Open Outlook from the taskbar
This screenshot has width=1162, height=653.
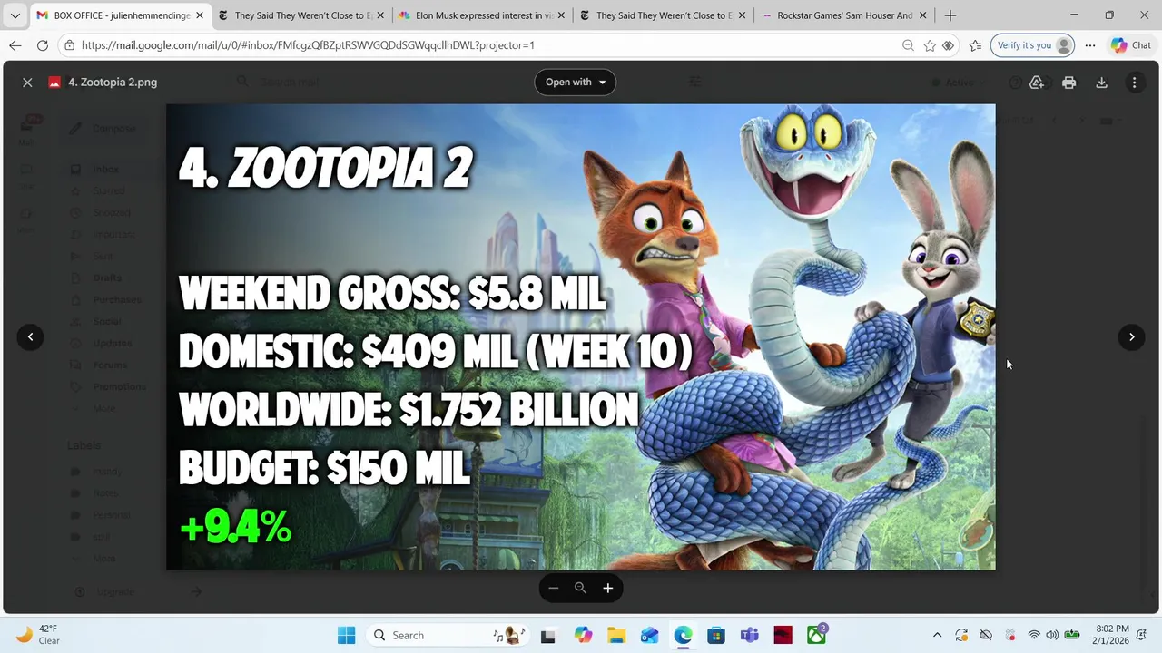[649, 635]
